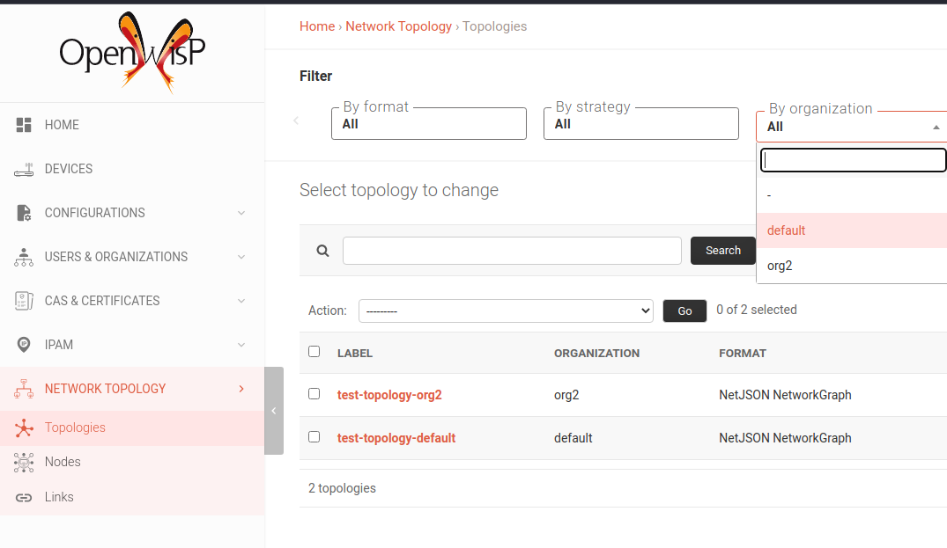The height and width of the screenshot is (548, 947).
Task: Open the test-topology-org2 topology
Action: (x=389, y=394)
